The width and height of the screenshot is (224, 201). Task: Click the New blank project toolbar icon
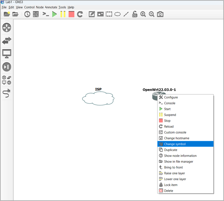pos(7,14)
